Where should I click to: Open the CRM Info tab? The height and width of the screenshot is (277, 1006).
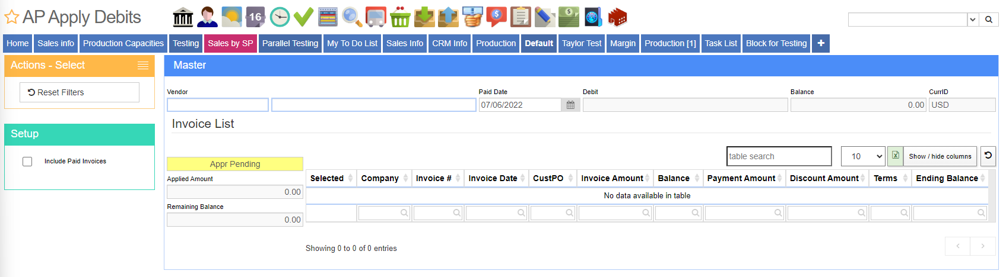[x=449, y=43]
